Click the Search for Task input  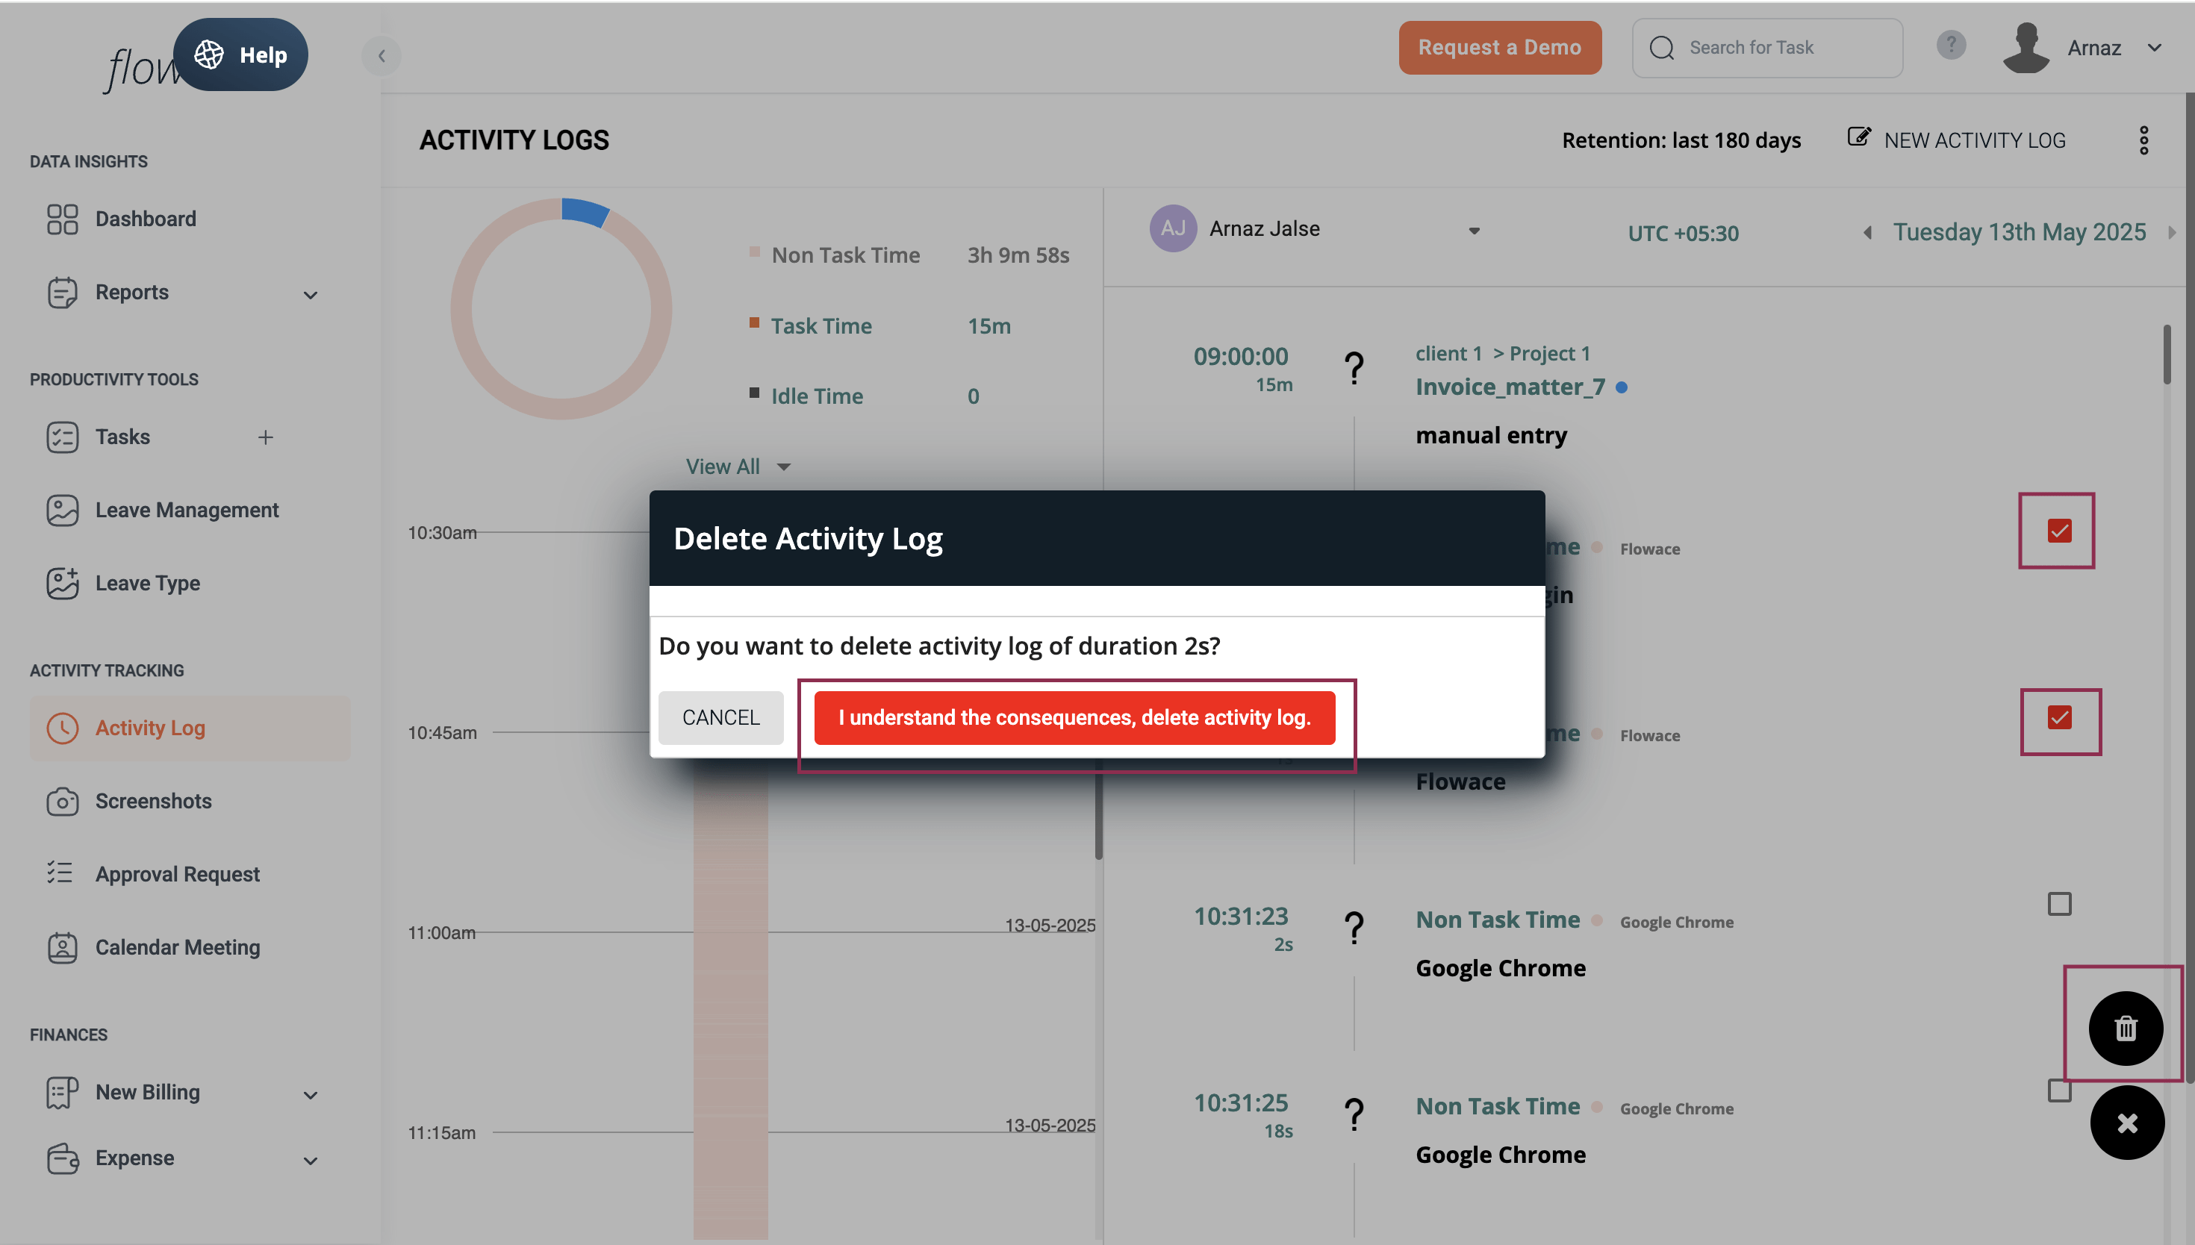1766,48
